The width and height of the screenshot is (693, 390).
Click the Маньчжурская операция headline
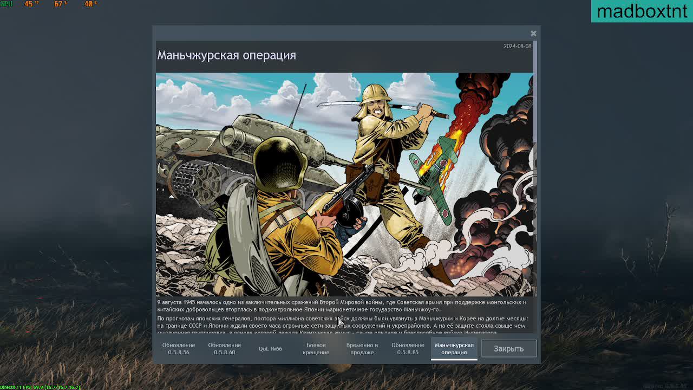(x=227, y=55)
